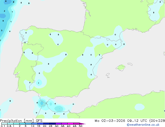Click the 30–35 mm purple legend box
Image resolution: width=165 pixels, height=127 pixels.
[x=59, y=124]
